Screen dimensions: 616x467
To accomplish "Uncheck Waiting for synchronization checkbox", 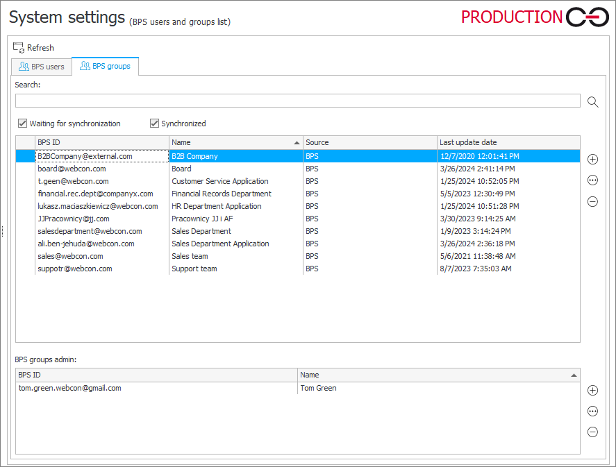I will [x=22, y=124].
